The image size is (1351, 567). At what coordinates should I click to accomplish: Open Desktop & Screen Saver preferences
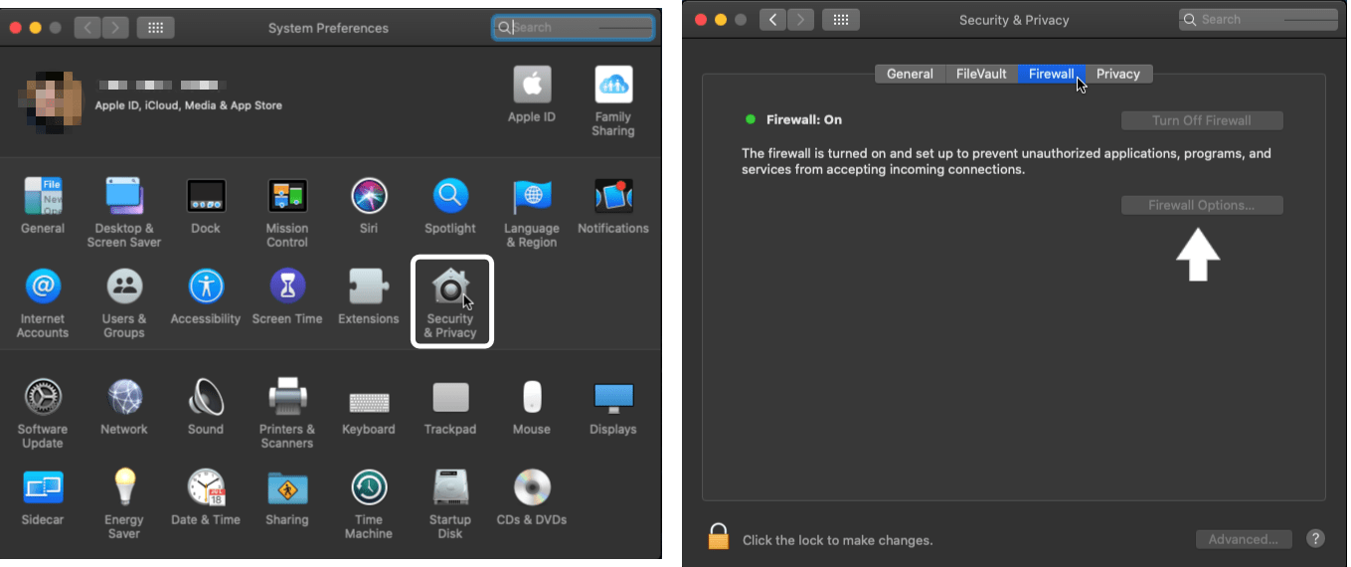pyautogui.click(x=124, y=213)
